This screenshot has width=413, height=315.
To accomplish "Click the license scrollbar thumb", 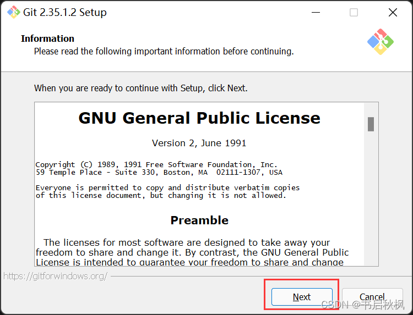I will (x=371, y=124).
